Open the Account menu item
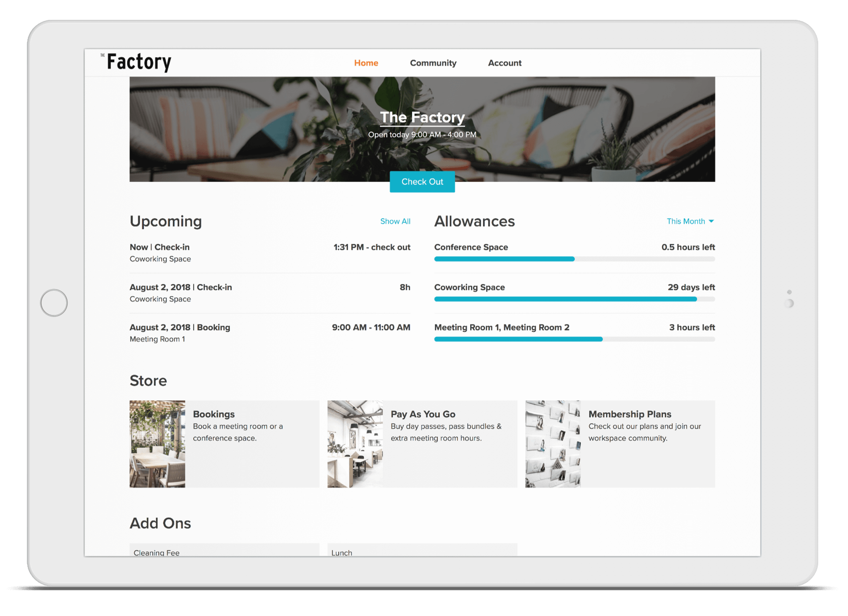Image resolution: width=848 pixels, height=616 pixels. click(x=504, y=63)
